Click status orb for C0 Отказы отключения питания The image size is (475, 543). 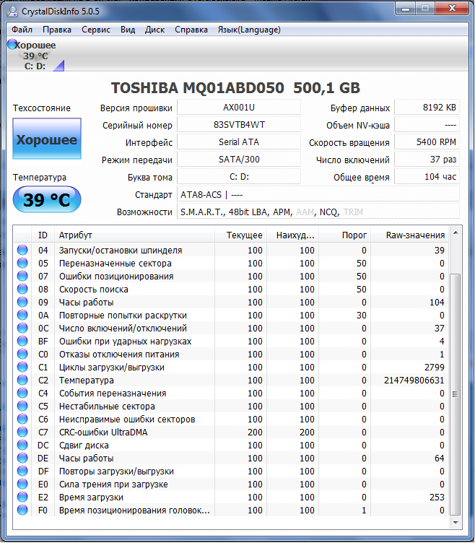click(22, 354)
